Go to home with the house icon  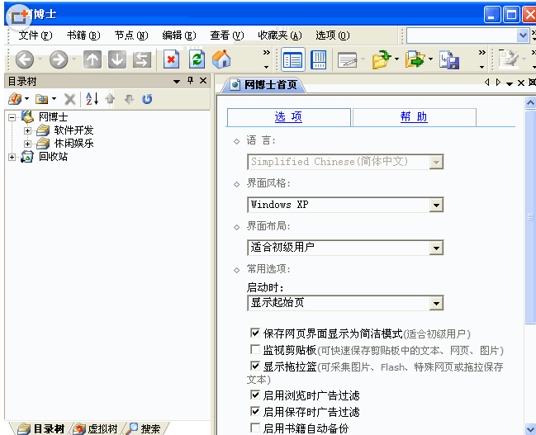pyautogui.click(x=221, y=59)
